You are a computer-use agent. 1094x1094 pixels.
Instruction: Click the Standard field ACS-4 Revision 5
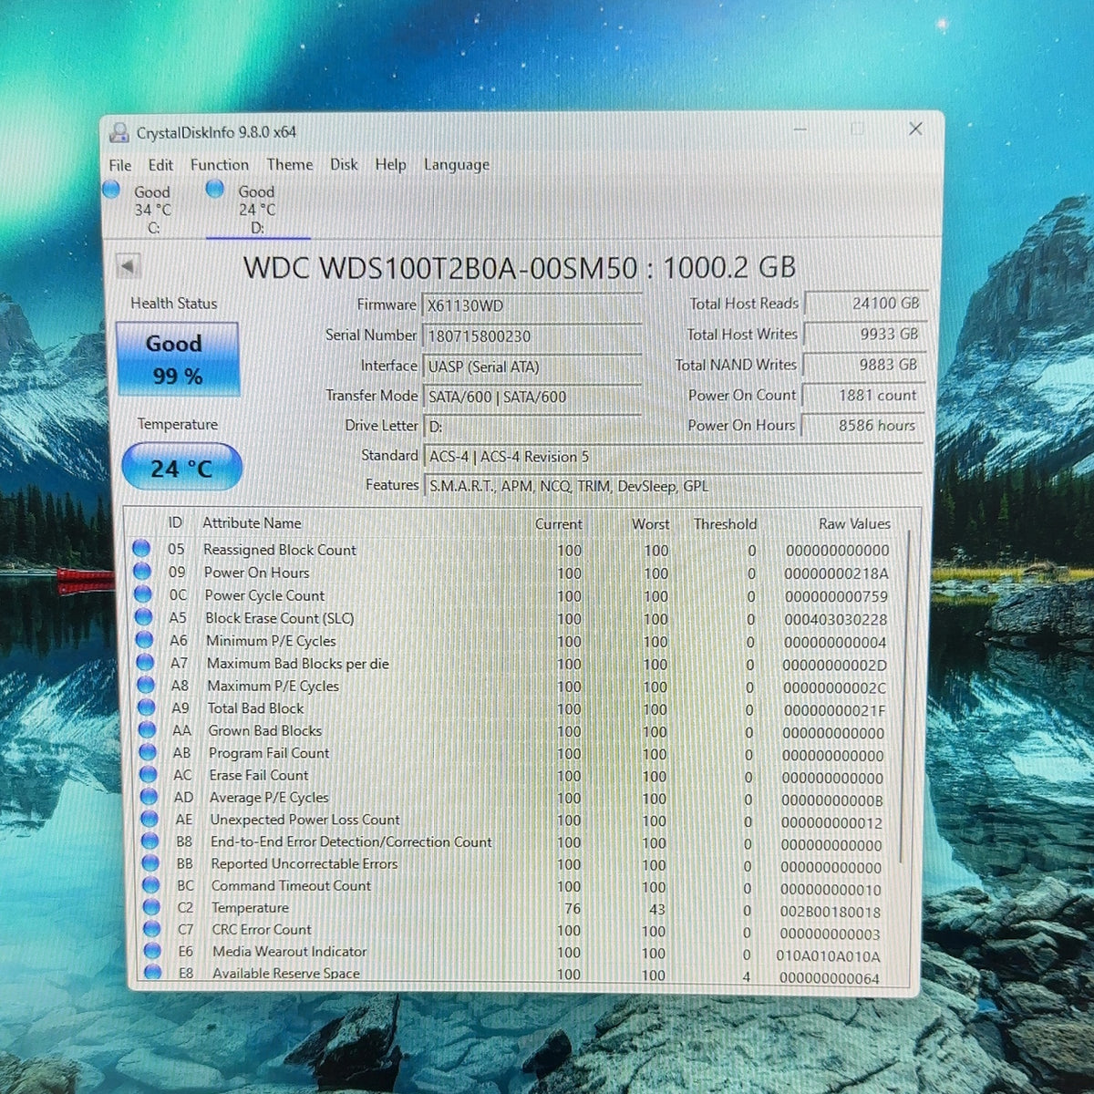672,457
